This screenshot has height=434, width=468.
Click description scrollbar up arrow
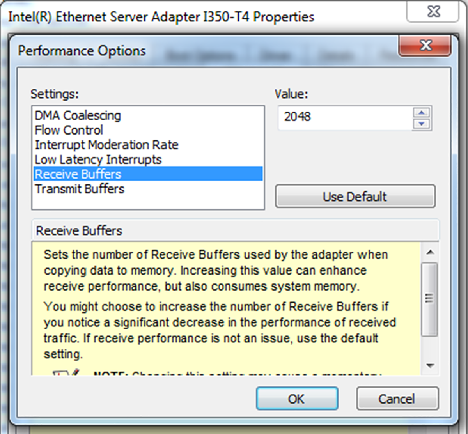[x=430, y=252]
